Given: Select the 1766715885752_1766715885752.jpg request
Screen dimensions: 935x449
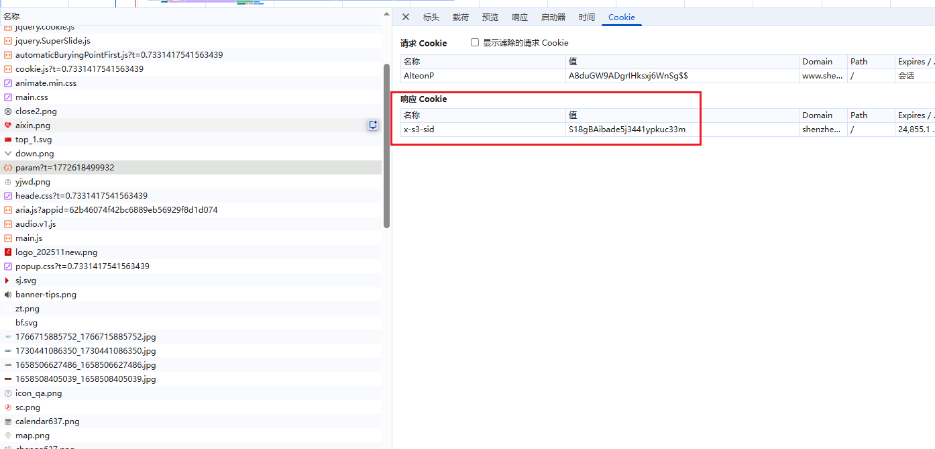Looking at the screenshot, I should pyautogui.click(x=190, y=337).
